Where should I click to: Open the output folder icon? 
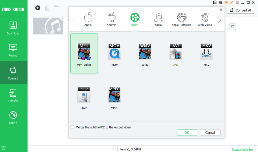pos(56,8)
